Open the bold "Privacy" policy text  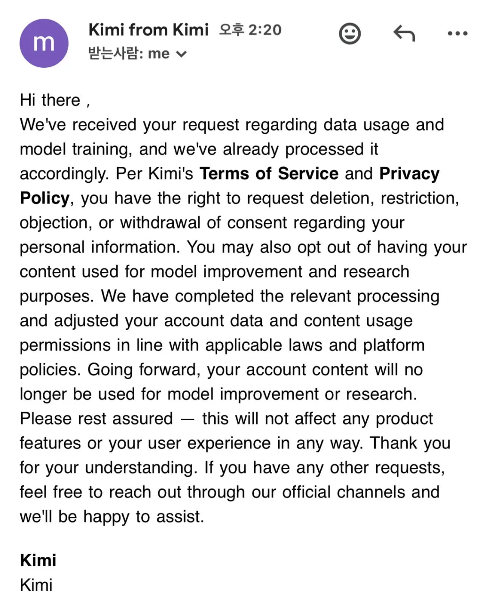point(409,174)
